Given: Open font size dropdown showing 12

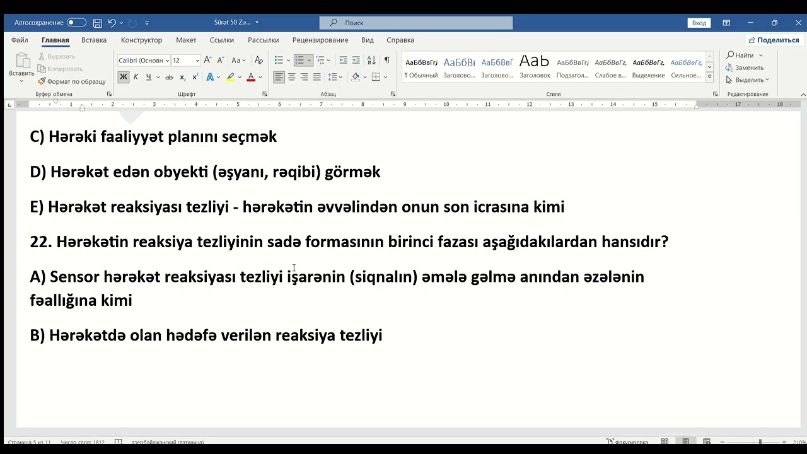Looking at the screenshot, I should pos(197,61).
